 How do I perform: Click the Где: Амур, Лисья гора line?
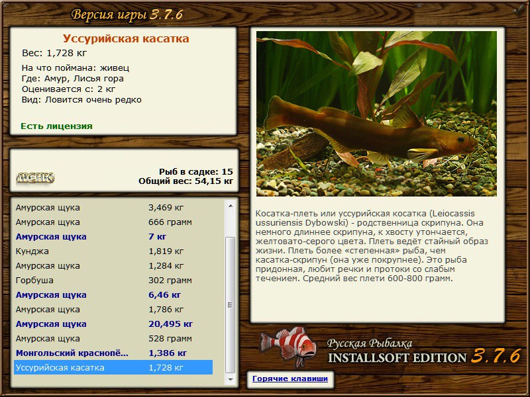pos(73,79)
